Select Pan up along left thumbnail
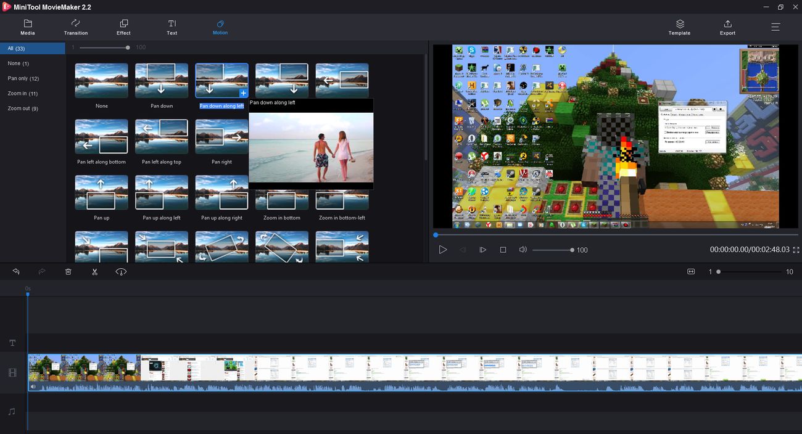The image size is (802, 434). [x=162, y=192]
